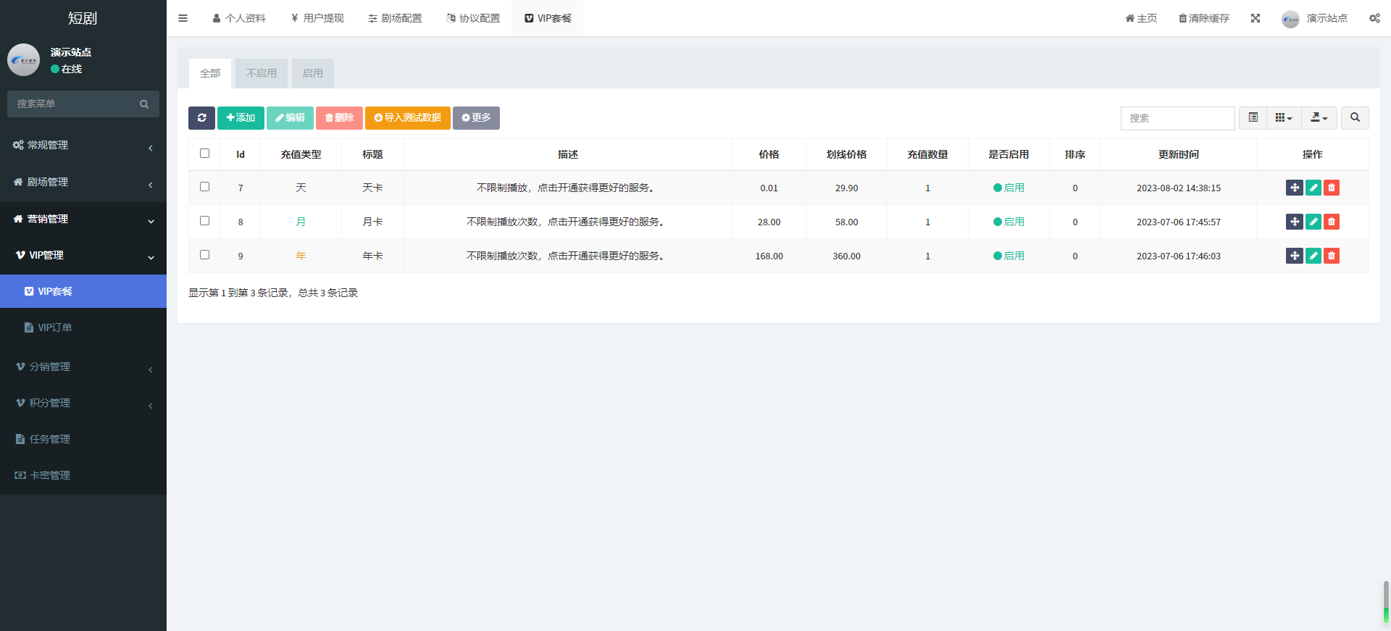
Task: Click the refresh table button
Action: click(201, 118)
